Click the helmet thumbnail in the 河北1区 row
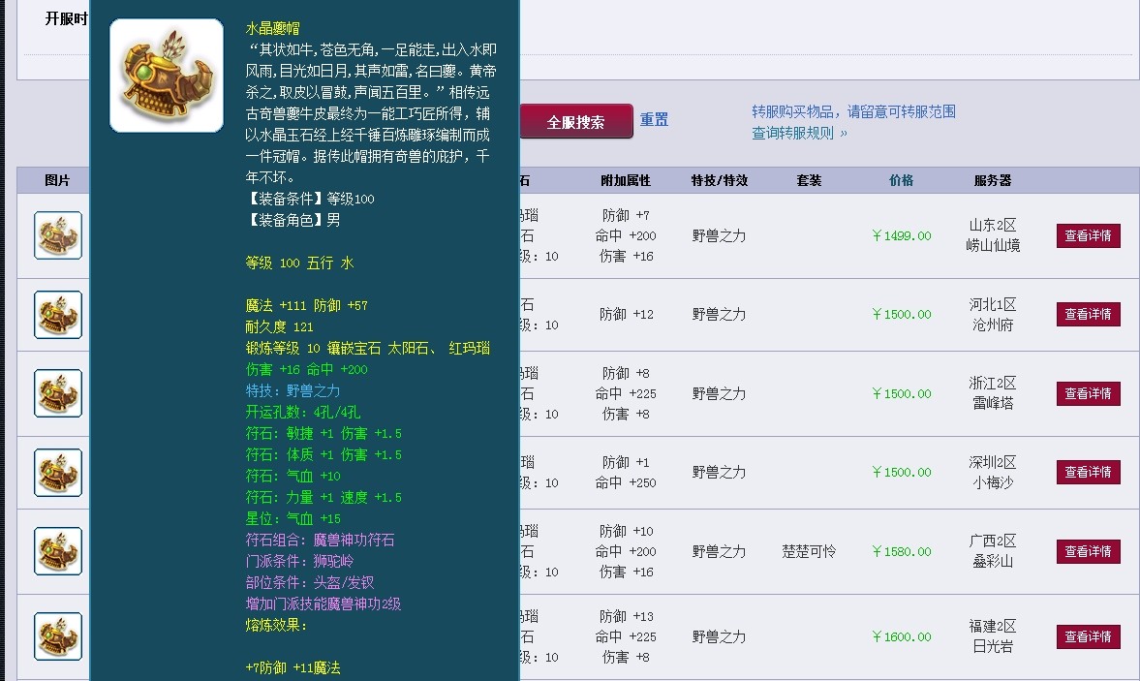 click(x=58, y=315)
